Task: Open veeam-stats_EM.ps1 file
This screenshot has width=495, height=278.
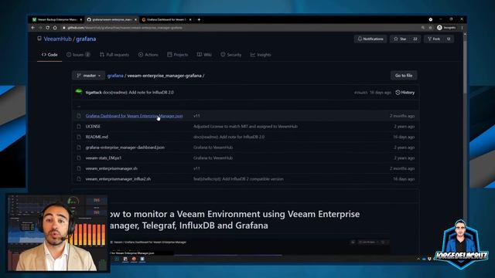Action: coord(104,158)
